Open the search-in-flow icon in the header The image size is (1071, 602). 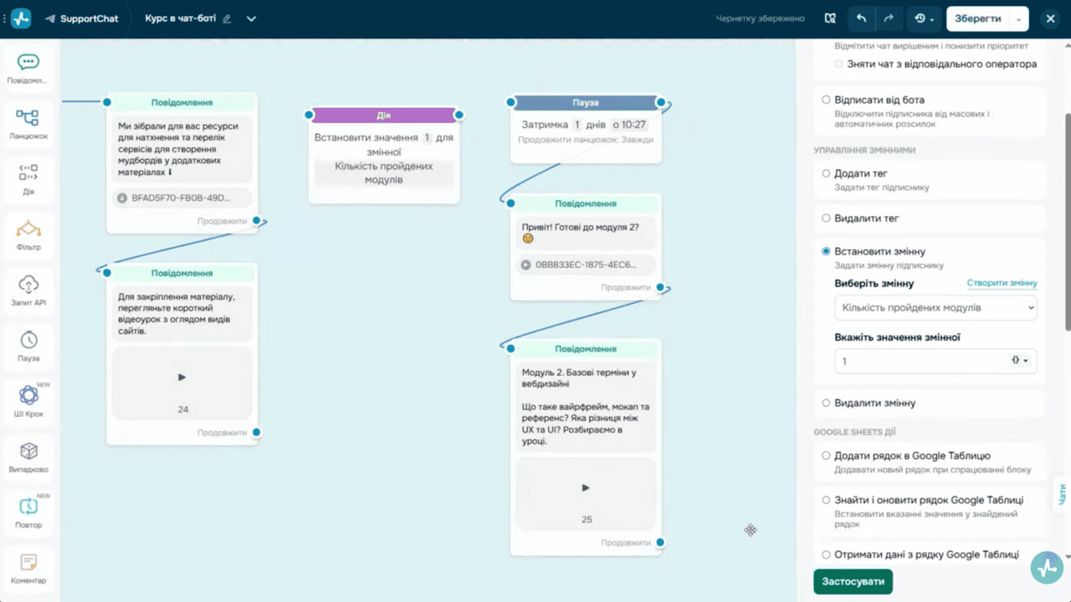[830, 18]
